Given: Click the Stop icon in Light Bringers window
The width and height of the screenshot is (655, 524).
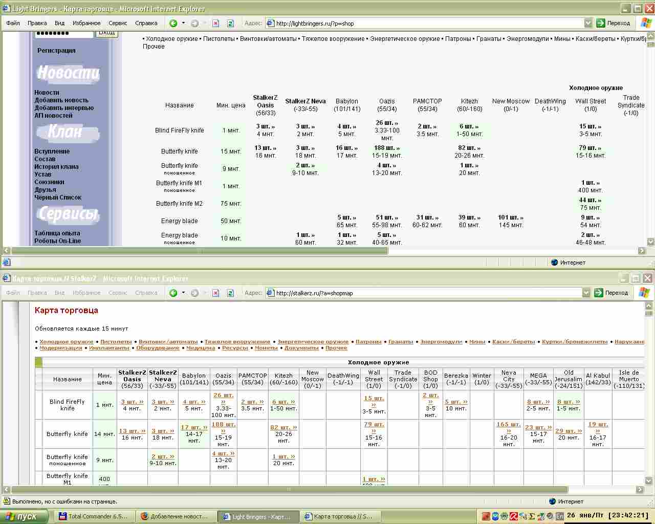Looking at the screenshot, I should tap(216, 23).
